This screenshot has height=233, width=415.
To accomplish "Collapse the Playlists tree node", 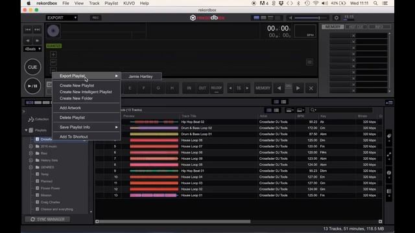I will pyautogui.click(x=26, y=130).
